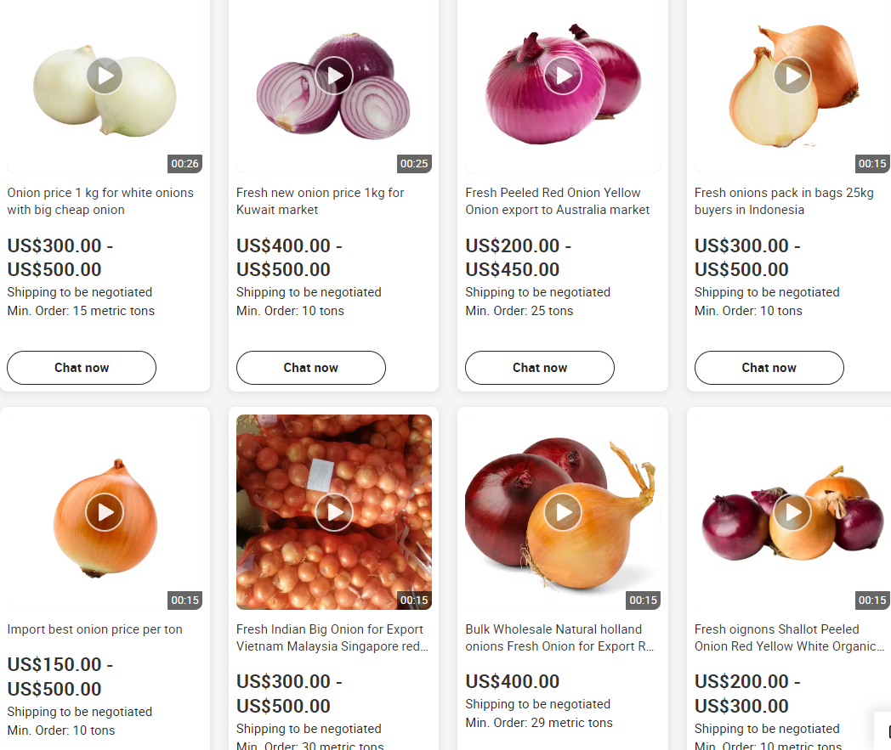The image size is (891, 750).
Task: Open 'Import best onion price per ton' link
Action: tap(95, 629)
